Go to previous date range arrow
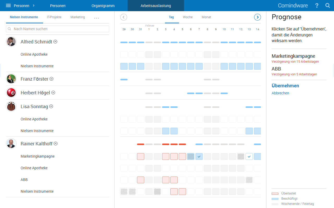Image resolution: width=334 pixels, height=208 pixels. point(124,17)
